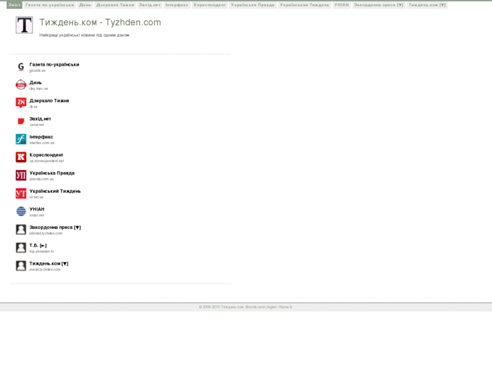Click the Дзеркало Тижня ZN icon

click(21, 103)
